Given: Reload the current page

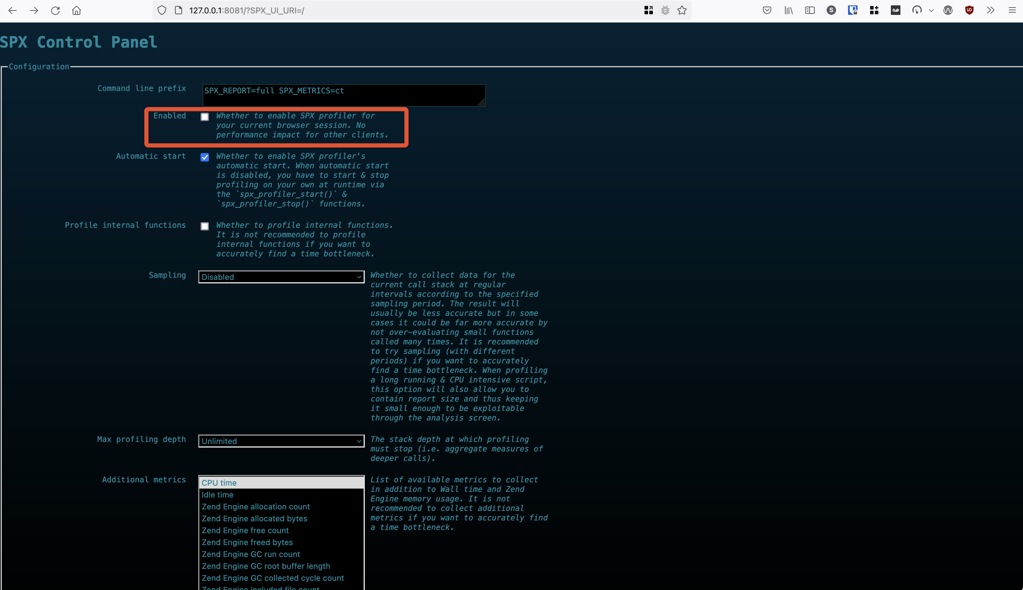Looking at the screenshot, I should point(56,10).
